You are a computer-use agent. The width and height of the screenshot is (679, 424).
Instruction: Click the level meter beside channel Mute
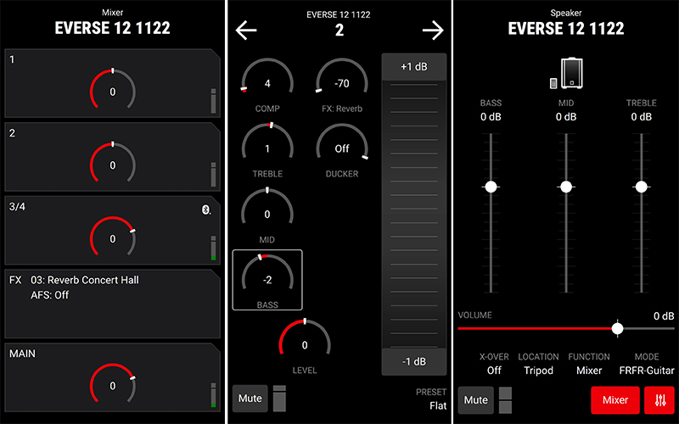(x=279, y=399)
